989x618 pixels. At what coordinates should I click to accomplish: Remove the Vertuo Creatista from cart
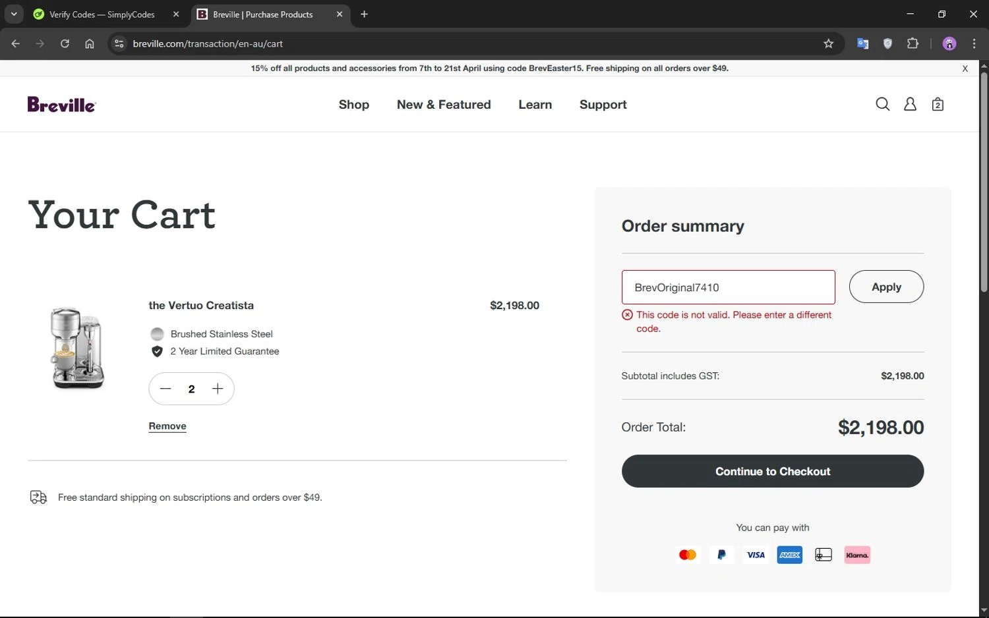(x=167, y=426)
